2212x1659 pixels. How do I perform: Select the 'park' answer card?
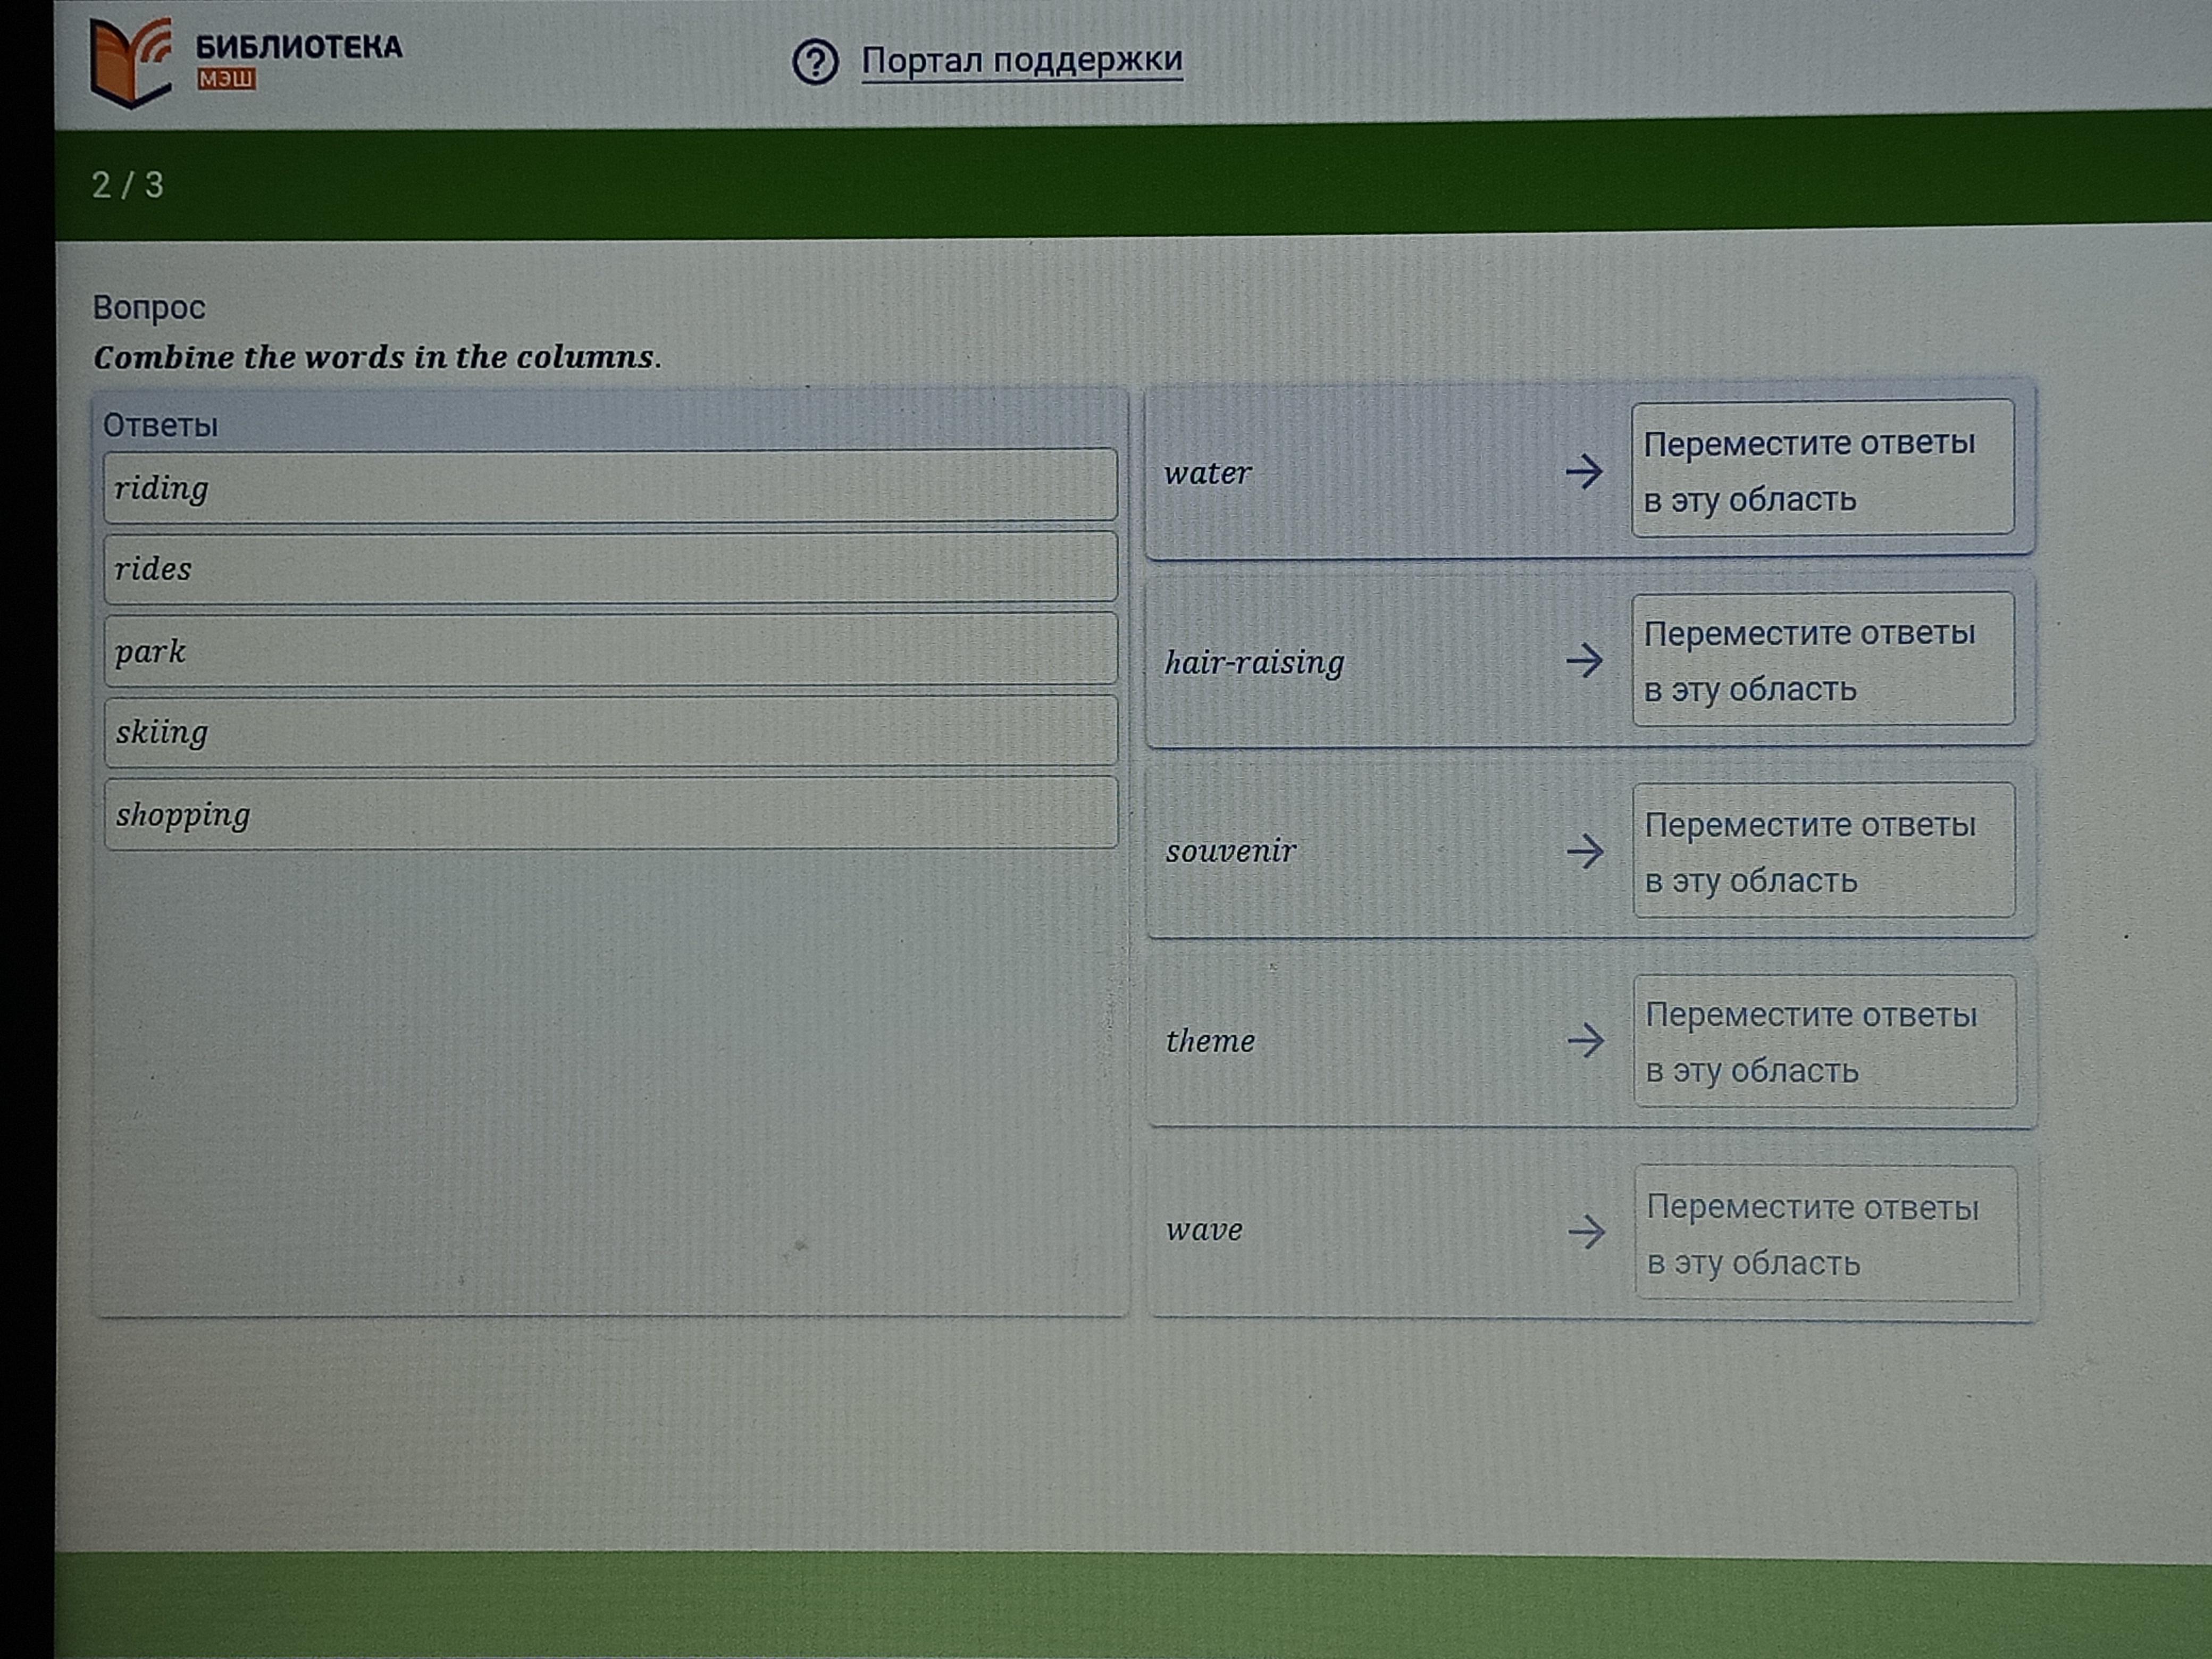coord(610,650)
